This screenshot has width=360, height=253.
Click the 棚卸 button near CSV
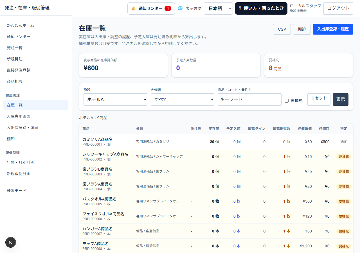(x=302, y=29)
